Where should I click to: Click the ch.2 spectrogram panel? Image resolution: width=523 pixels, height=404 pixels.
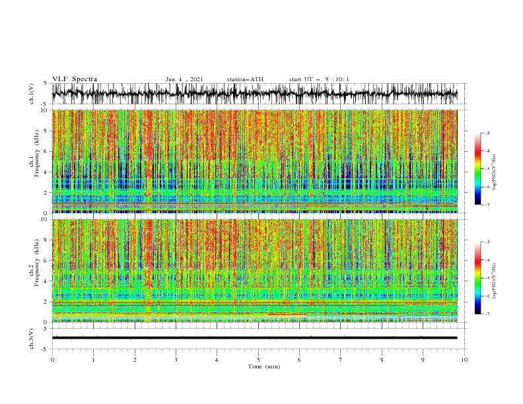coord(255,271)
